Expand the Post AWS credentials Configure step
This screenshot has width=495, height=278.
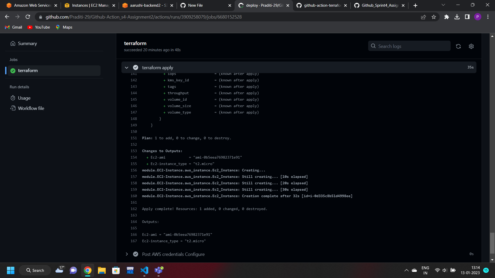[127, 254]
